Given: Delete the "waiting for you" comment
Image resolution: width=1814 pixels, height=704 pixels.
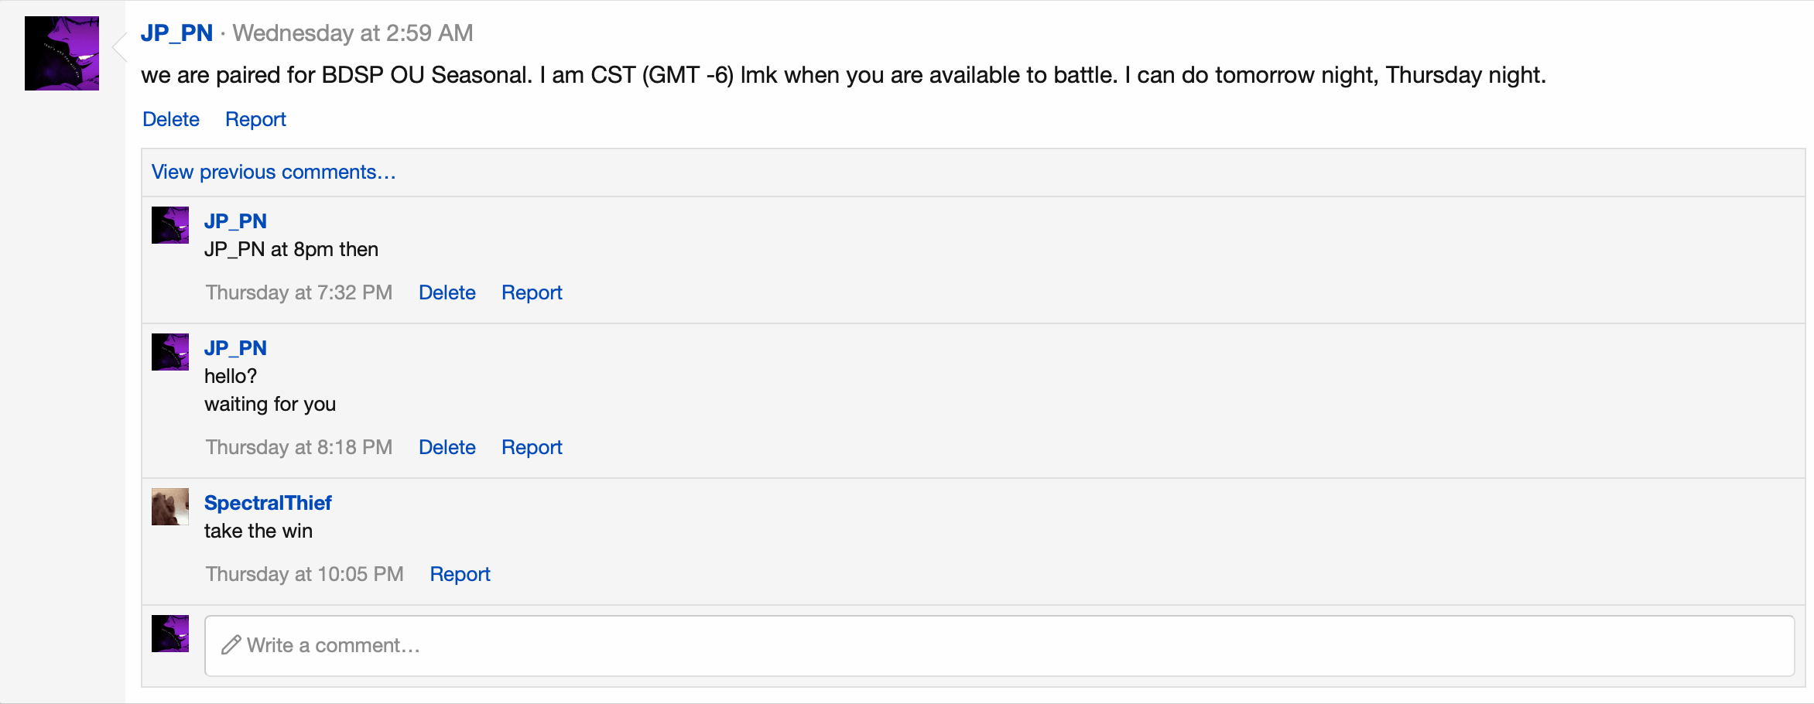Looking at the screenshot, I should tap(447, 447).
